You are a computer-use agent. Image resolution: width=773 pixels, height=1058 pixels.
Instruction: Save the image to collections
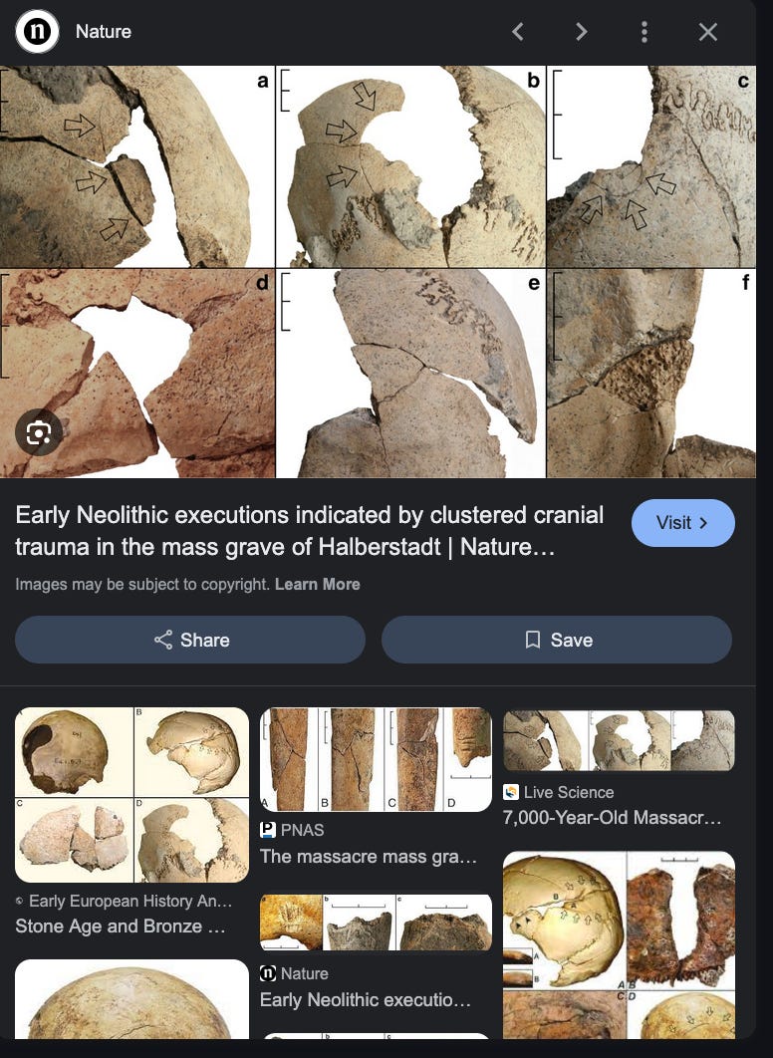pos(557,640)
